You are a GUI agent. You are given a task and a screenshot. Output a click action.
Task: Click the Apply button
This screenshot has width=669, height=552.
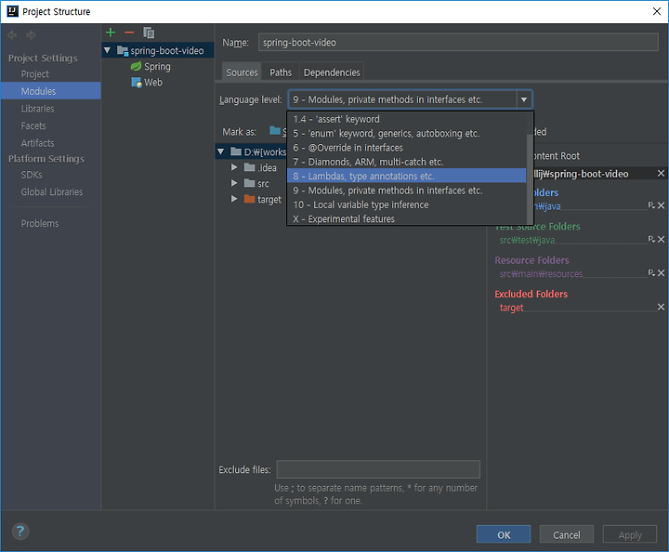pos(630,534)
